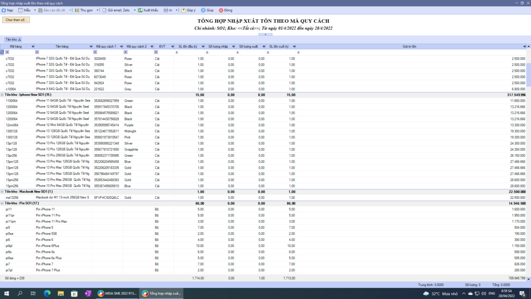Pin the Mã quy cách 2 column
531x299 pixels.
coord(152,46)
